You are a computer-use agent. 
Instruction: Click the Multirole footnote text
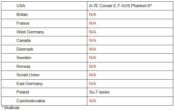pyautogui.click(x=11, y=108)
